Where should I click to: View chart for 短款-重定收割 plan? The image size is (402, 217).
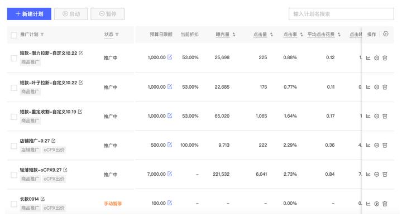pyautogui.click(x=368, y=116)
